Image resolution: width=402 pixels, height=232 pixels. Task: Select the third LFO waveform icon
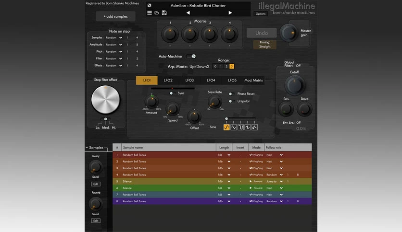point(240,127)
